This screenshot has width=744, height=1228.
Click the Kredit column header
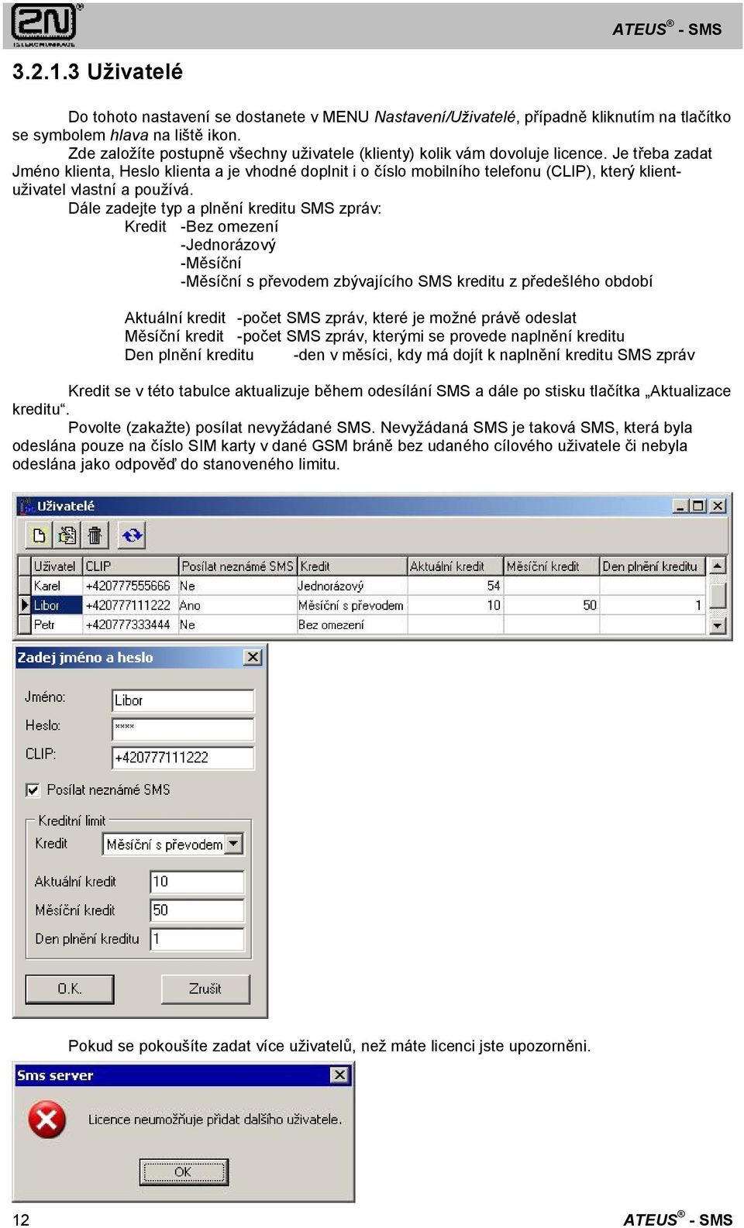coord(352,566)
